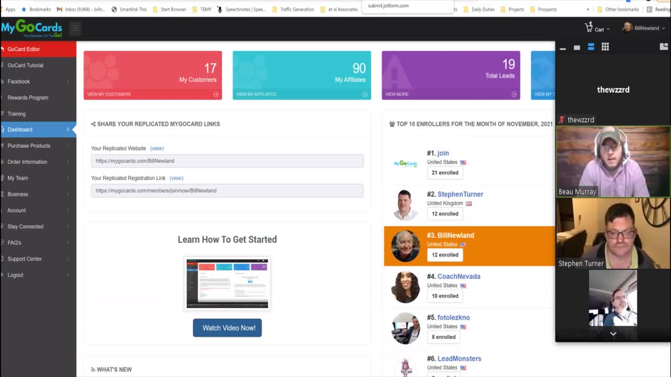Click the MyGoCards logo
671x377 pixels.
click(31, 28)
